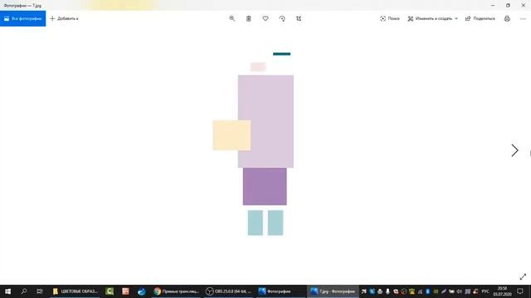
Task: Open the 'Все фотографии' collection button
Action: (22, 18)
